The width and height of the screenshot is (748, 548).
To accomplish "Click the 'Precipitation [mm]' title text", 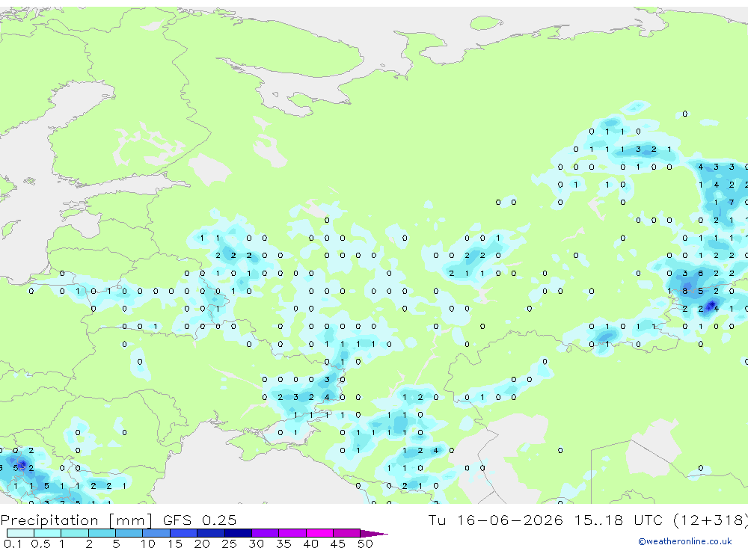I will tap(76, 520).
